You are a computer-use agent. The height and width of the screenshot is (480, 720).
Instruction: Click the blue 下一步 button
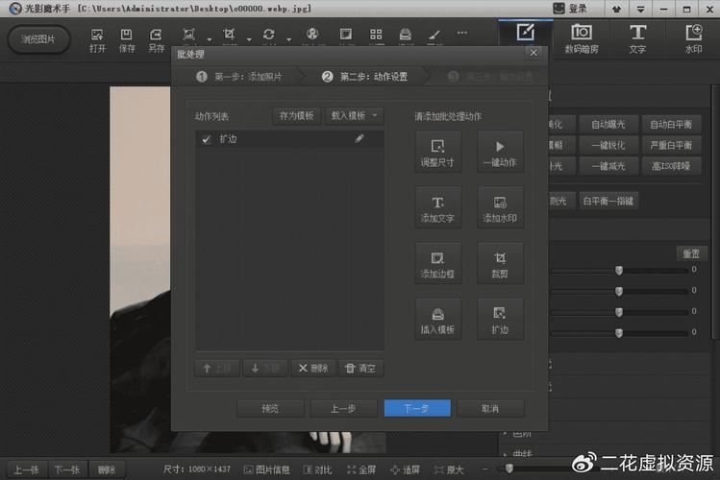click(x=417, y=408)
